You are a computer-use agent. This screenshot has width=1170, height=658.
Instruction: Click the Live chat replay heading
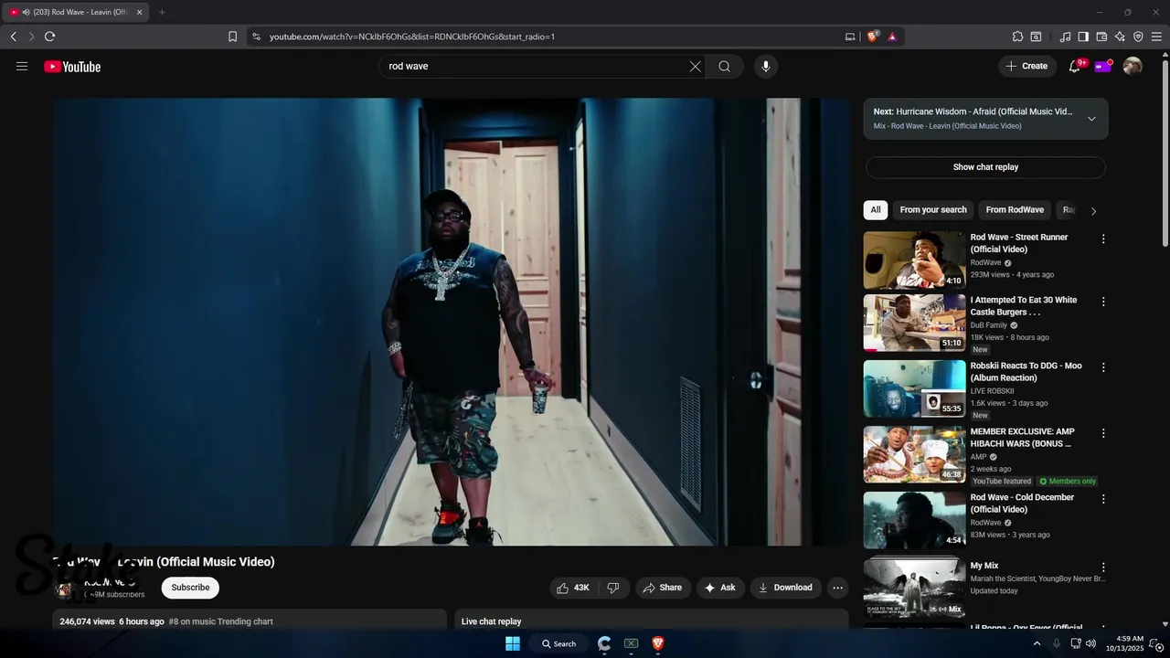coord(491,621)
